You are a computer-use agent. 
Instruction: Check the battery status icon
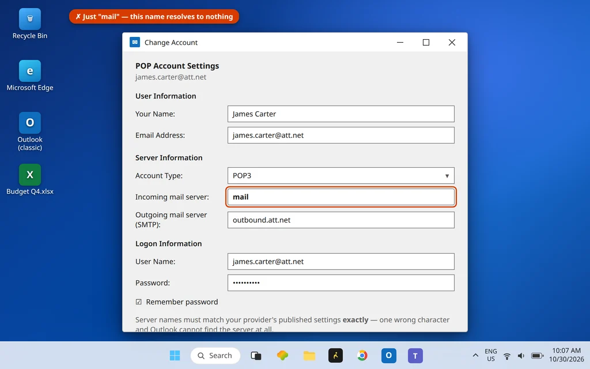[x=538, y=355]
